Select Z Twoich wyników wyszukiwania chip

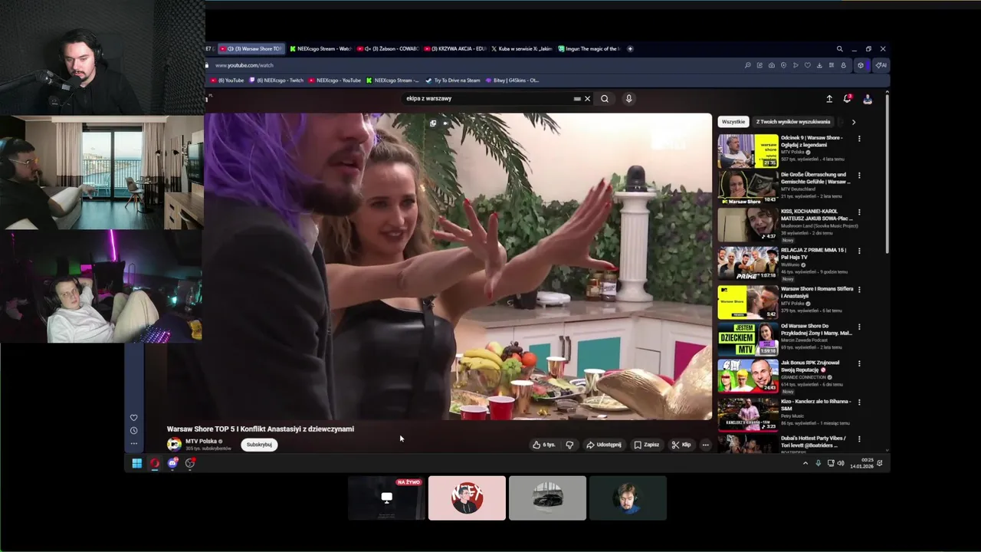coord(792,122)
